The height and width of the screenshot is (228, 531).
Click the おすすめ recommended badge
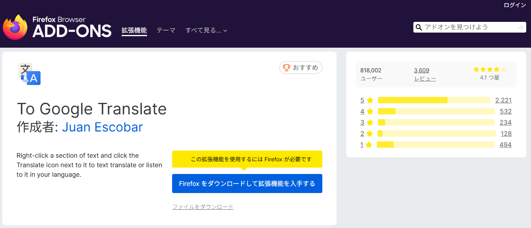301,68
